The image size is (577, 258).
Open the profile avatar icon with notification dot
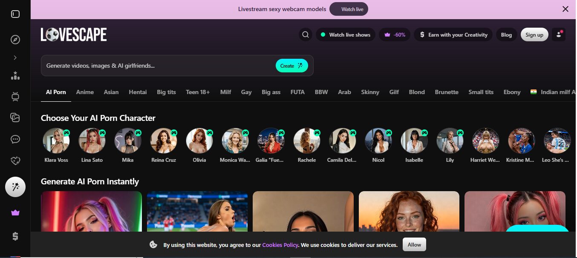[558, 34]
